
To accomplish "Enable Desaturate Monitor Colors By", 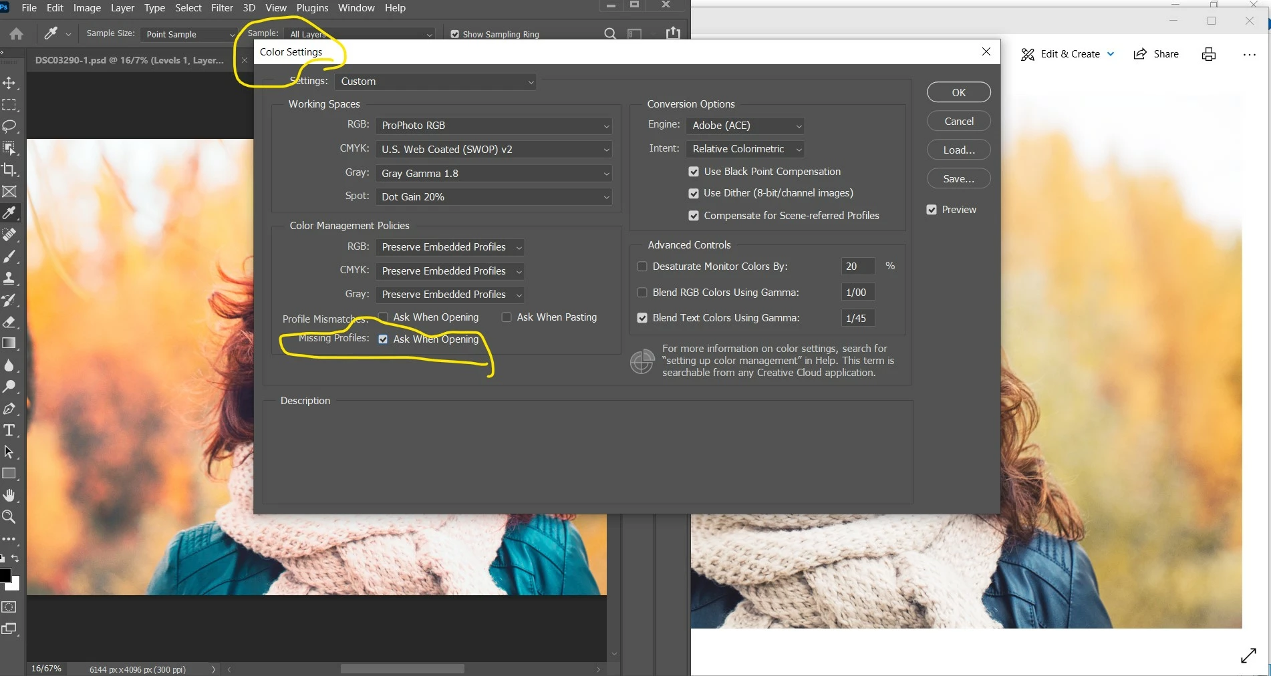I will [642, 266].
